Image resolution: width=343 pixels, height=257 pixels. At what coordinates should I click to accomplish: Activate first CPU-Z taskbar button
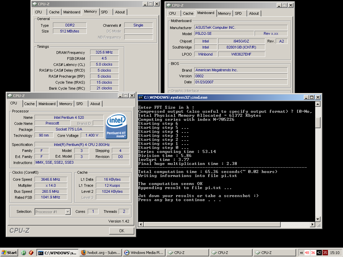pyautogui.click(x=188, y=253)
